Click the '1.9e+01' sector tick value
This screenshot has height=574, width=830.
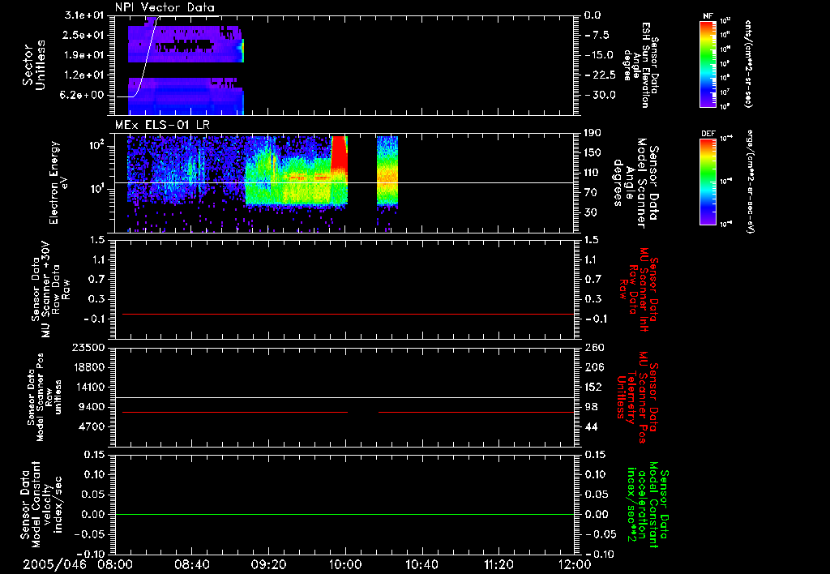84,55
